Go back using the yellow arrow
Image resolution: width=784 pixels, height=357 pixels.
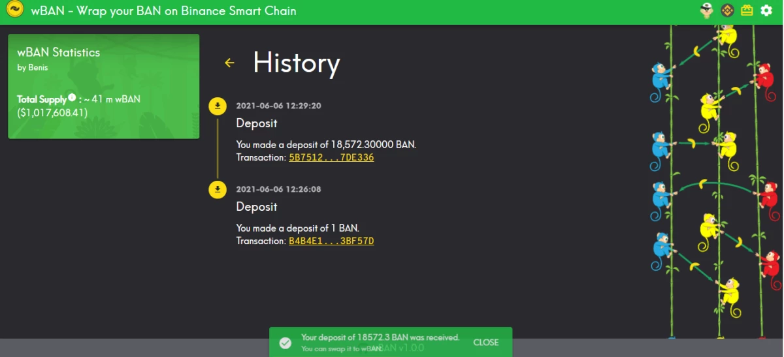click(x=229, y=63)
